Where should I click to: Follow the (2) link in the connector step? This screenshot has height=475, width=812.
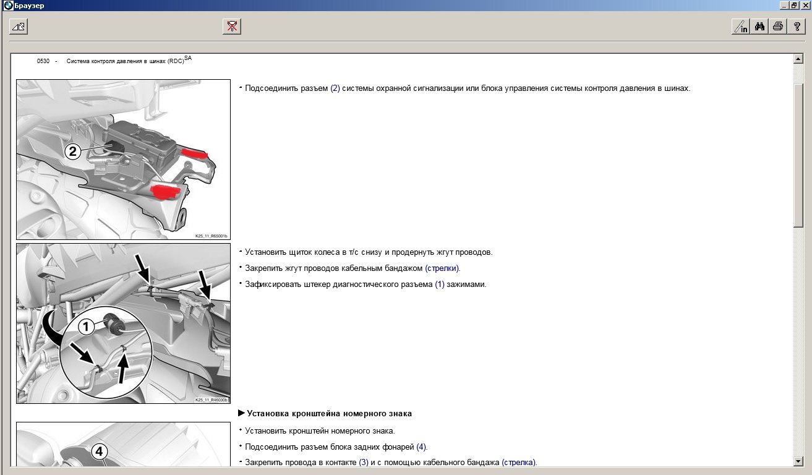pyautogui.click(x=335, y=88)
